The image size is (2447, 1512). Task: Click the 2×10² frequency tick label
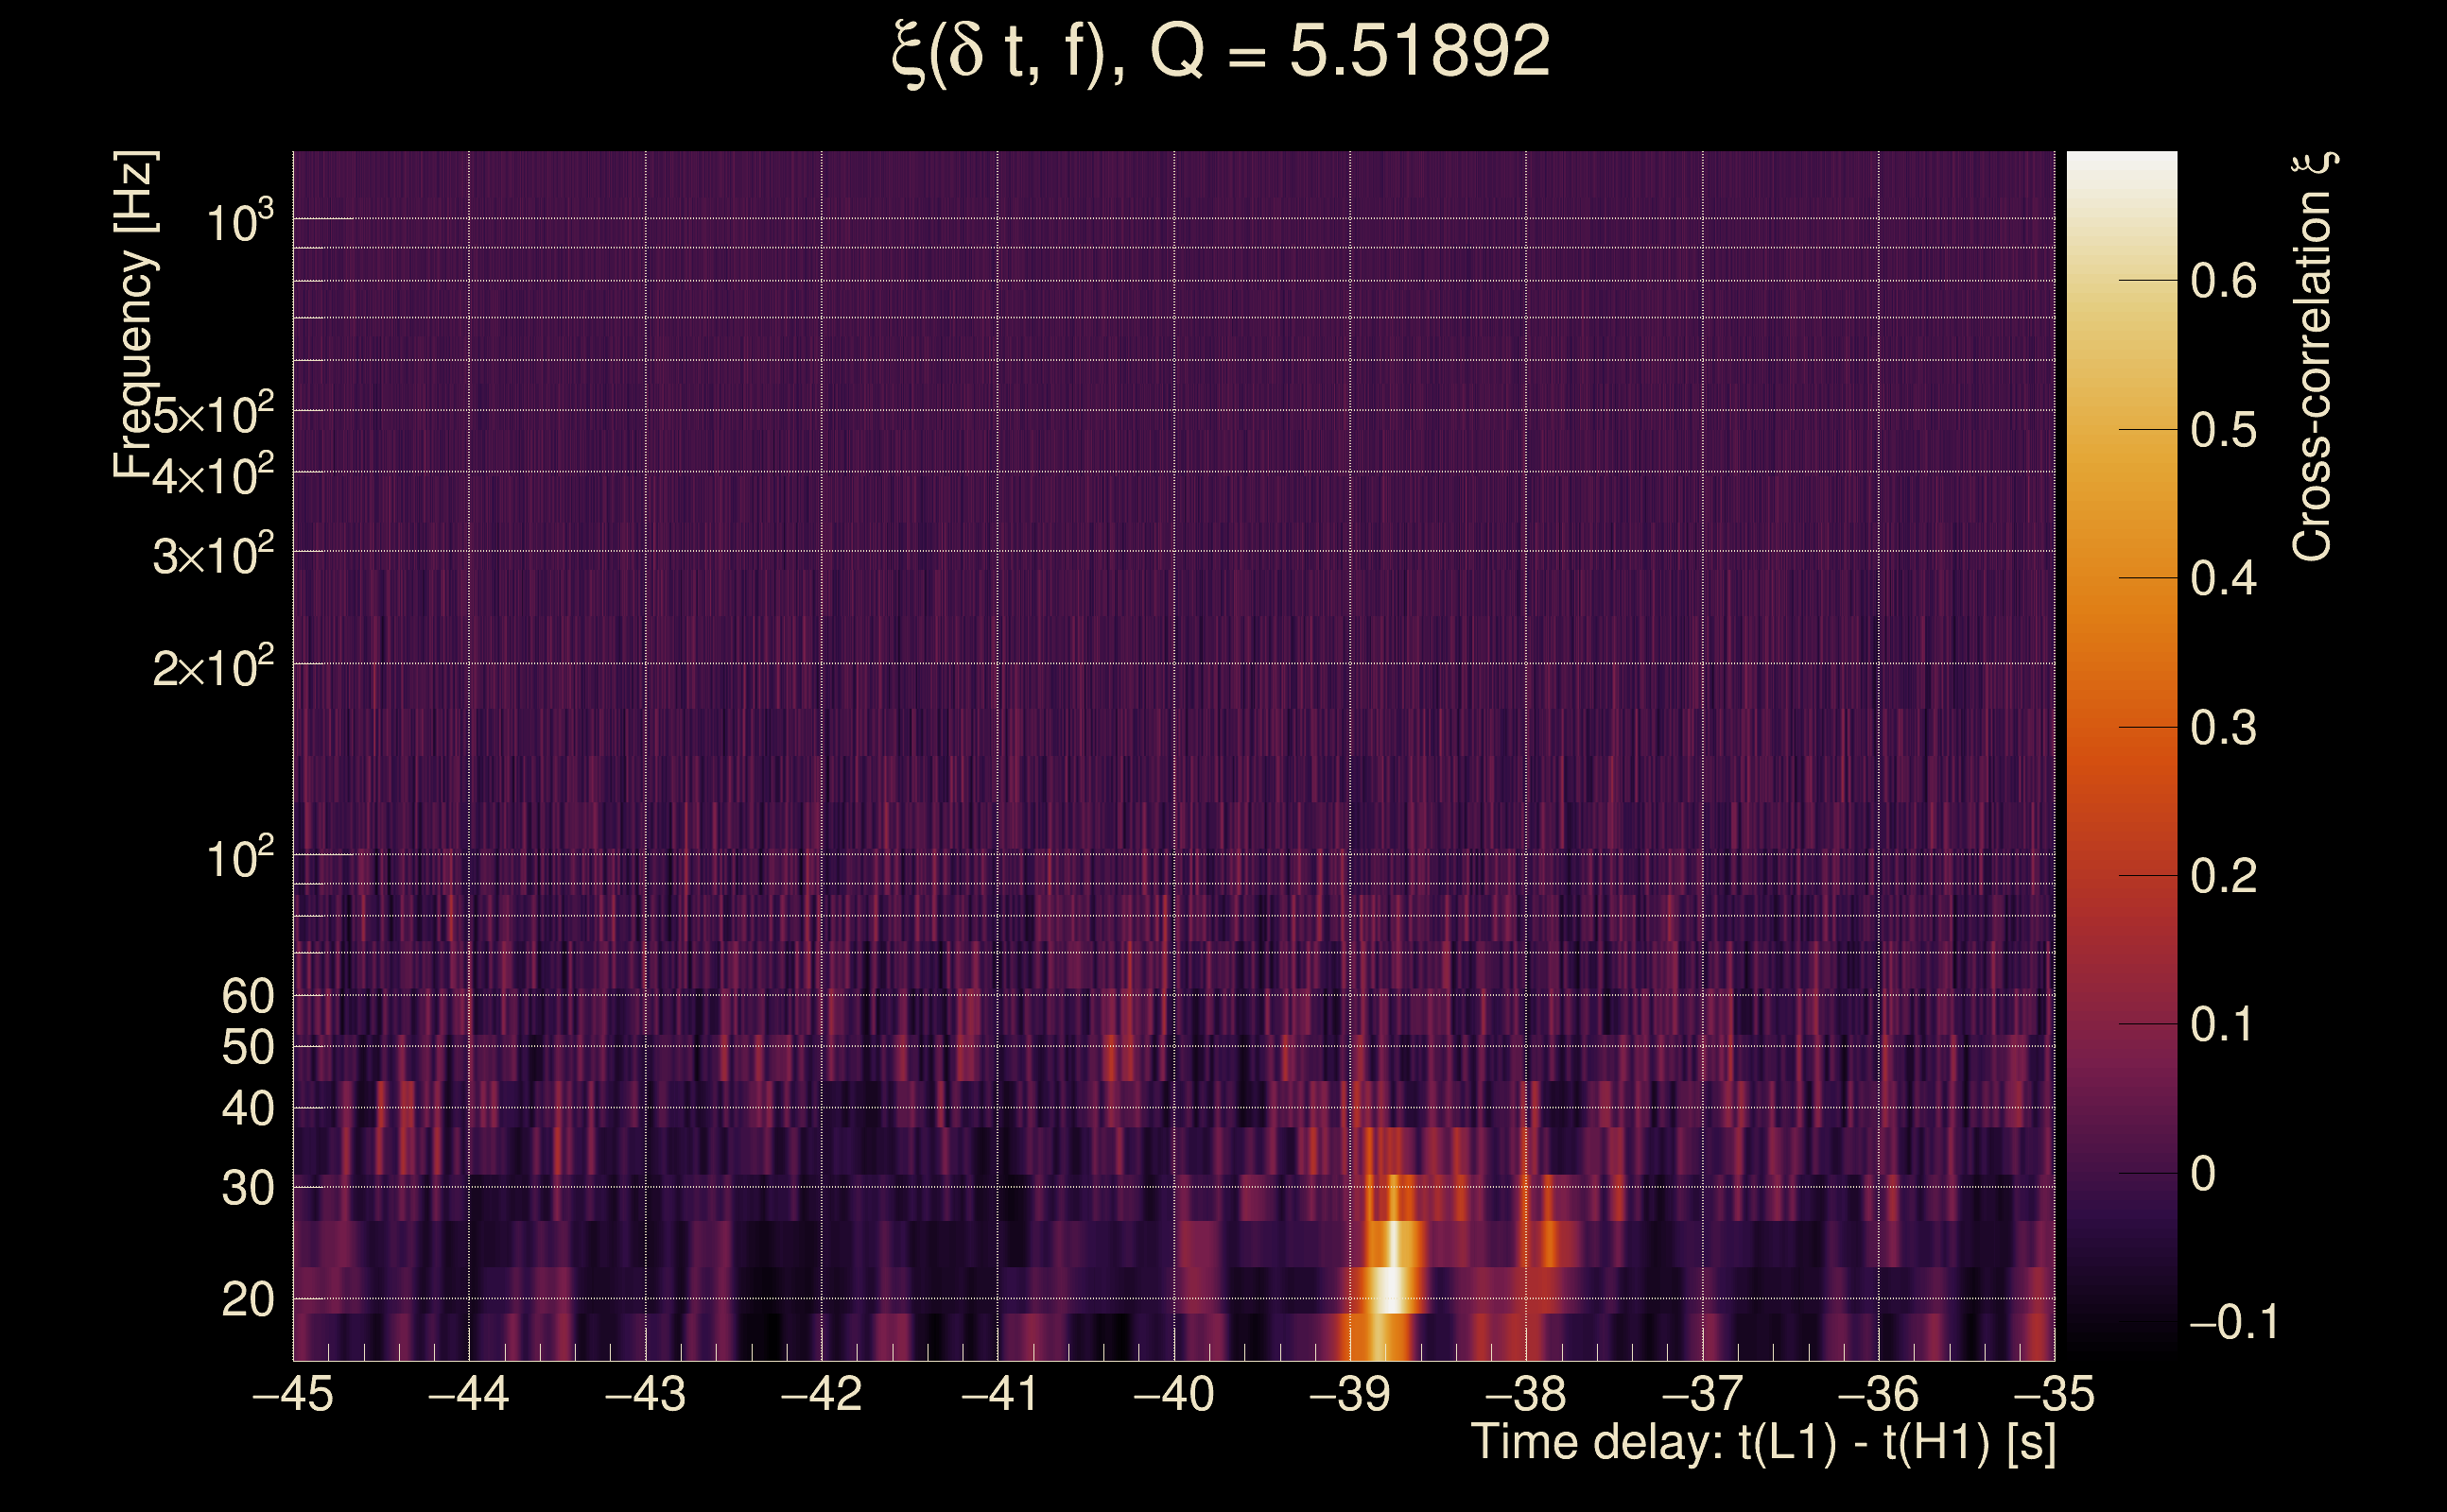point(213,667)
